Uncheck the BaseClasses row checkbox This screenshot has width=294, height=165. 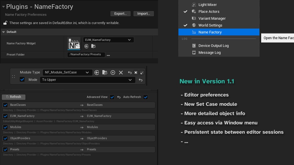pos(5,105)
